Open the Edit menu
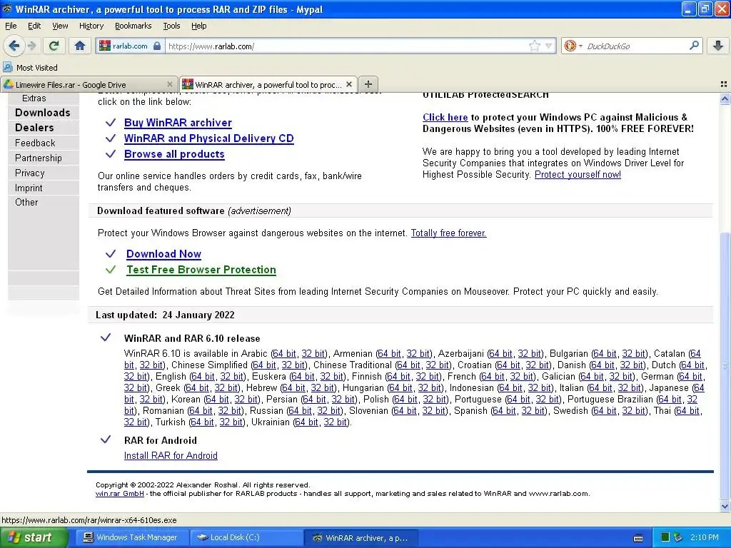Viewport: 731px width, 548px height. pos(34,26)
